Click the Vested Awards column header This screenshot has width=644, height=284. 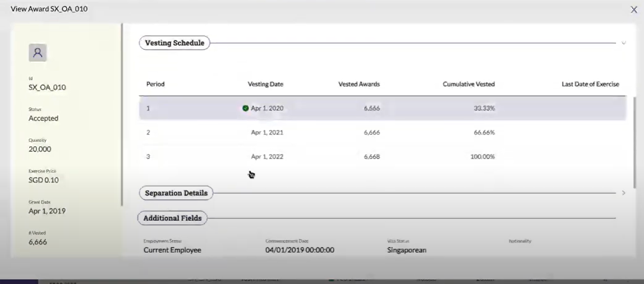click(x=359, y=84)
